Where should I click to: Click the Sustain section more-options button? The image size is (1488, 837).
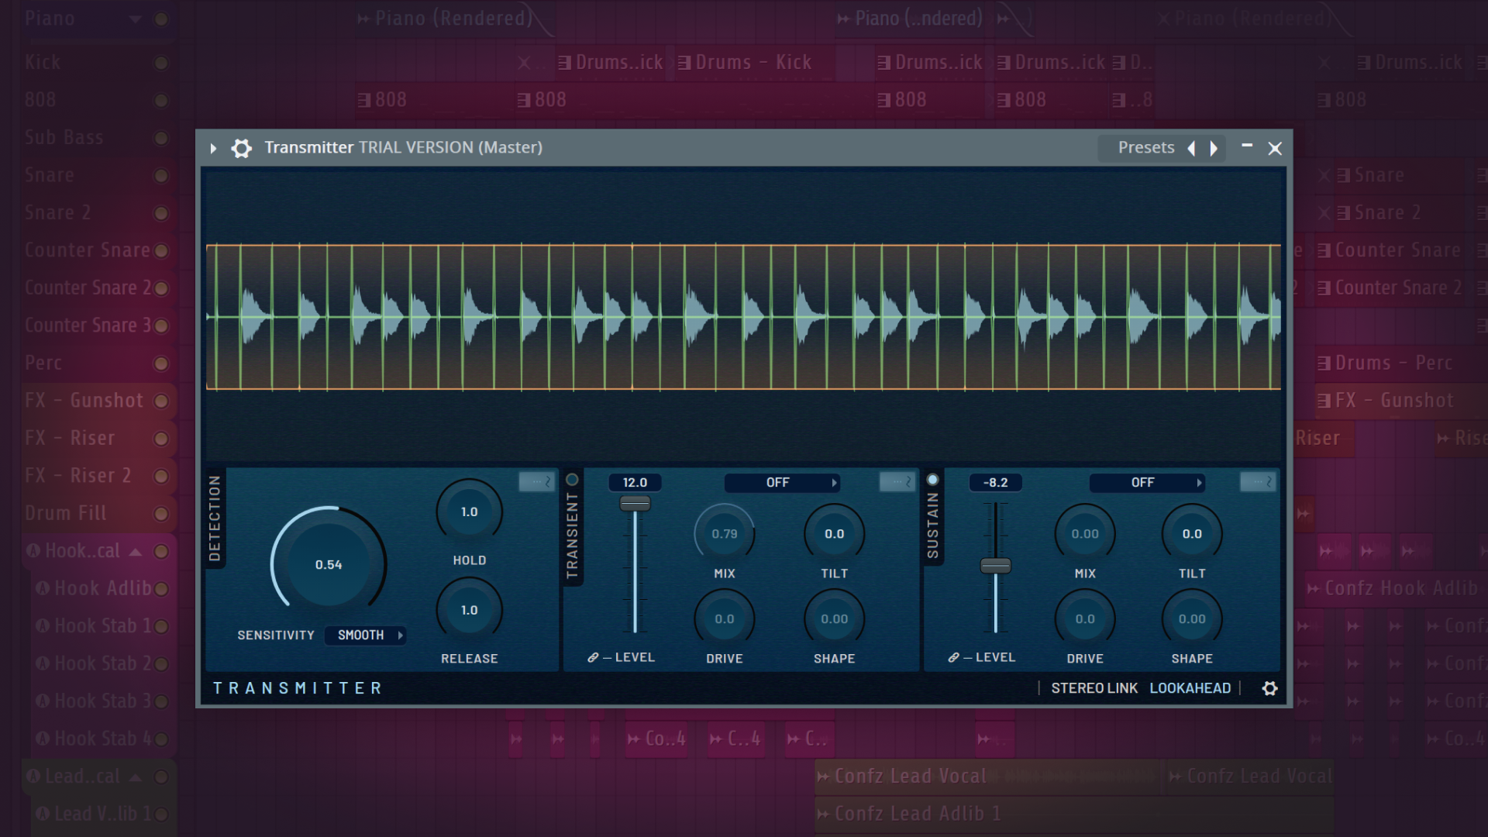[x=1258, y=482]
